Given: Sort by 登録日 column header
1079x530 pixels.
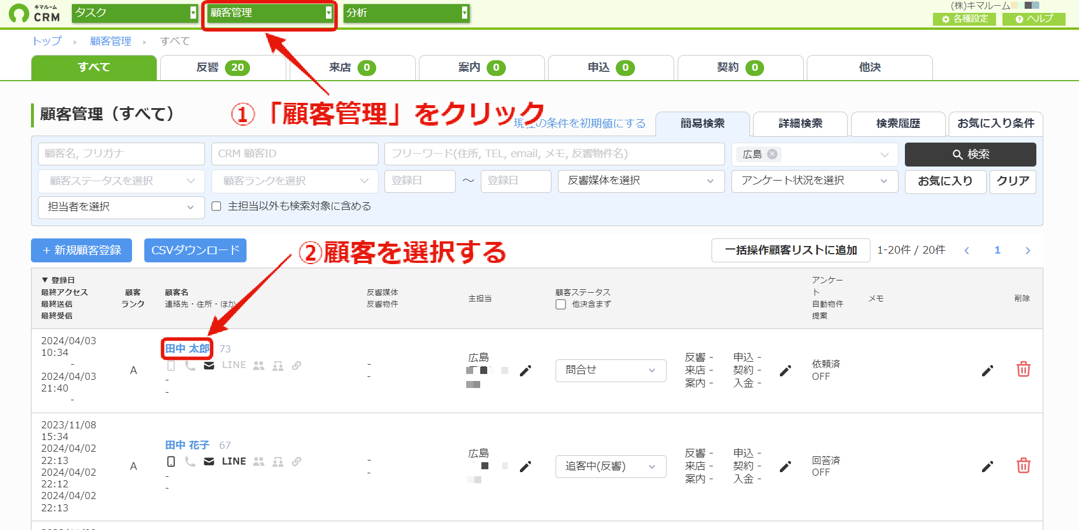Looking at the screenshot, I should pos(58,280).
